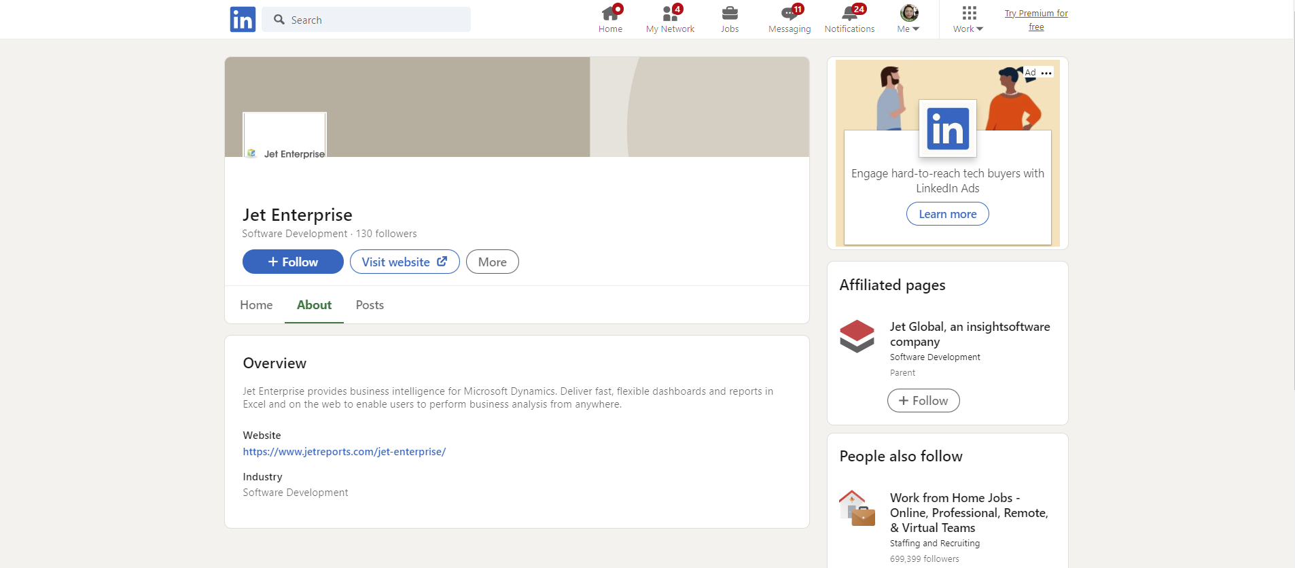1295x568 pixels.
Task: Open the Messaging icon with 11 badge
Action: pos(790,13)
